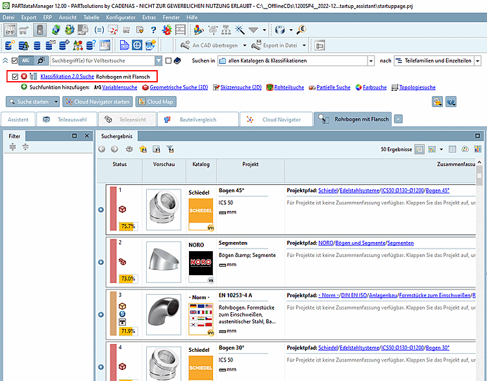The height and width of the screenshot is (381, 487).
Task: Click the forward arrow in Suchergebnis toolbar
Action: tap(114, 149)
